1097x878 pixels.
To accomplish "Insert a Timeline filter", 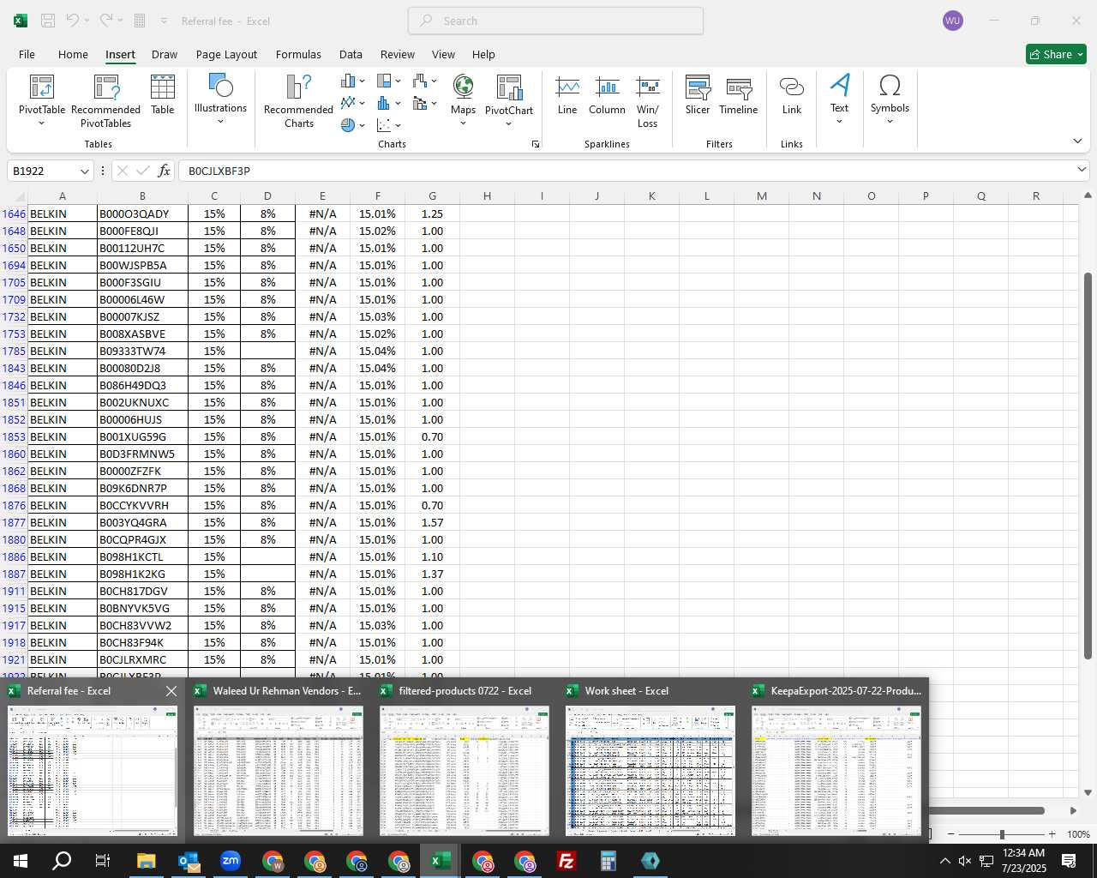I will tap(739, 95).
